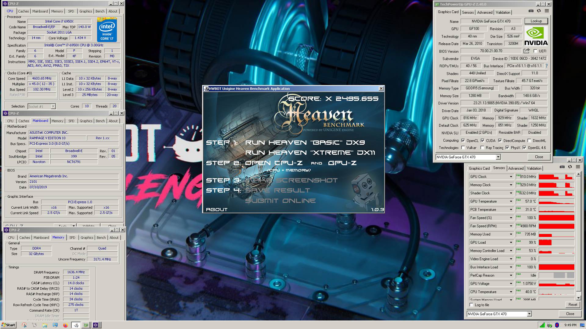The image size is (586, 329).
Task: Click the Windows Start button
Action: (9, 325)
